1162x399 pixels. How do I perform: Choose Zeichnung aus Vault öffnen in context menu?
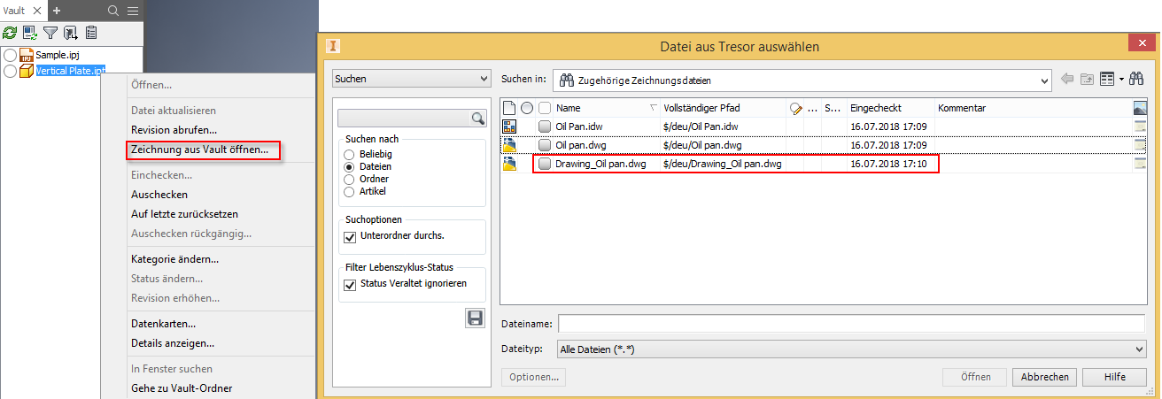click(x=199, y=150)
